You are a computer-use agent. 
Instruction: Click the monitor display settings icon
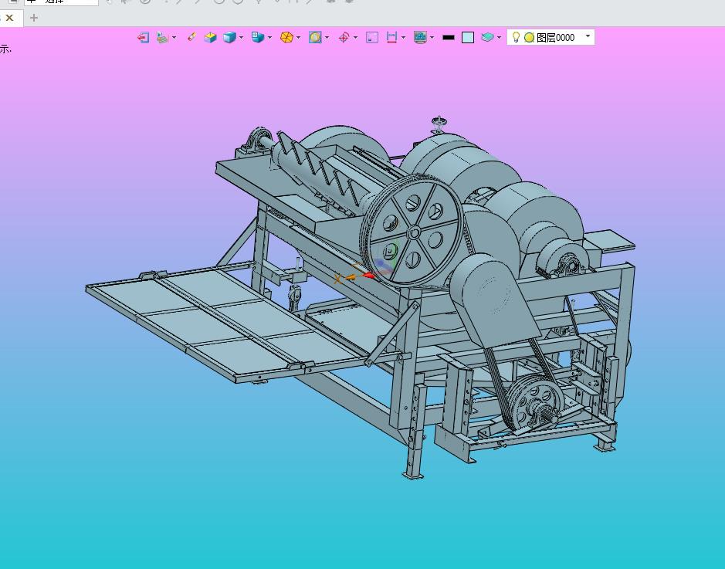(x=420, y=37)
